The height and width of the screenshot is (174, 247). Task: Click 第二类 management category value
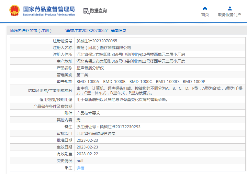[82, 75]
